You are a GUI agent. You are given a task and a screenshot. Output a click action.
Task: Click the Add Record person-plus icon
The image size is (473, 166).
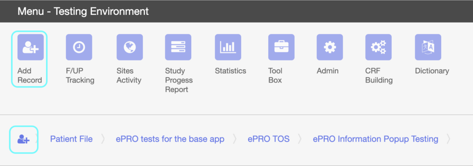(30, 47)
